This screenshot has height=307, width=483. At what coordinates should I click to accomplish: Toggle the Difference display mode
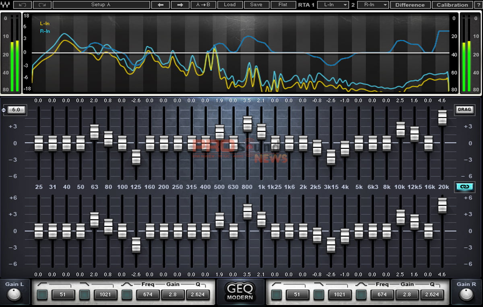tap(410, 4)
